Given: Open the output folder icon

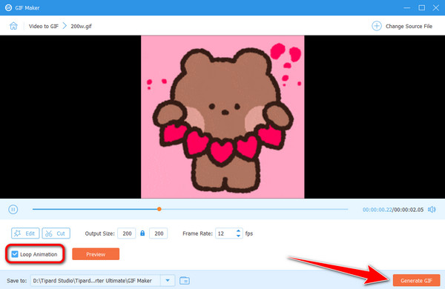Looking at the screenshot, I should pos(185,281).
